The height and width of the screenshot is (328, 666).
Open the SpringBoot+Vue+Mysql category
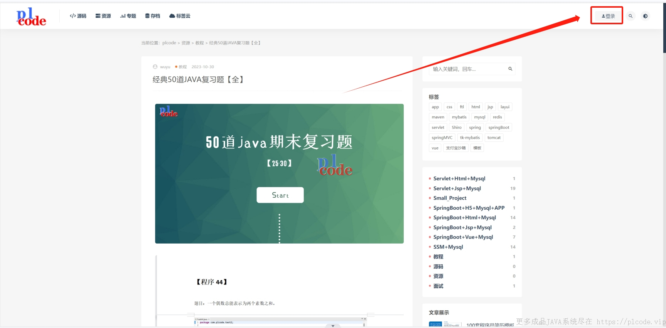(x=463, y=237)
